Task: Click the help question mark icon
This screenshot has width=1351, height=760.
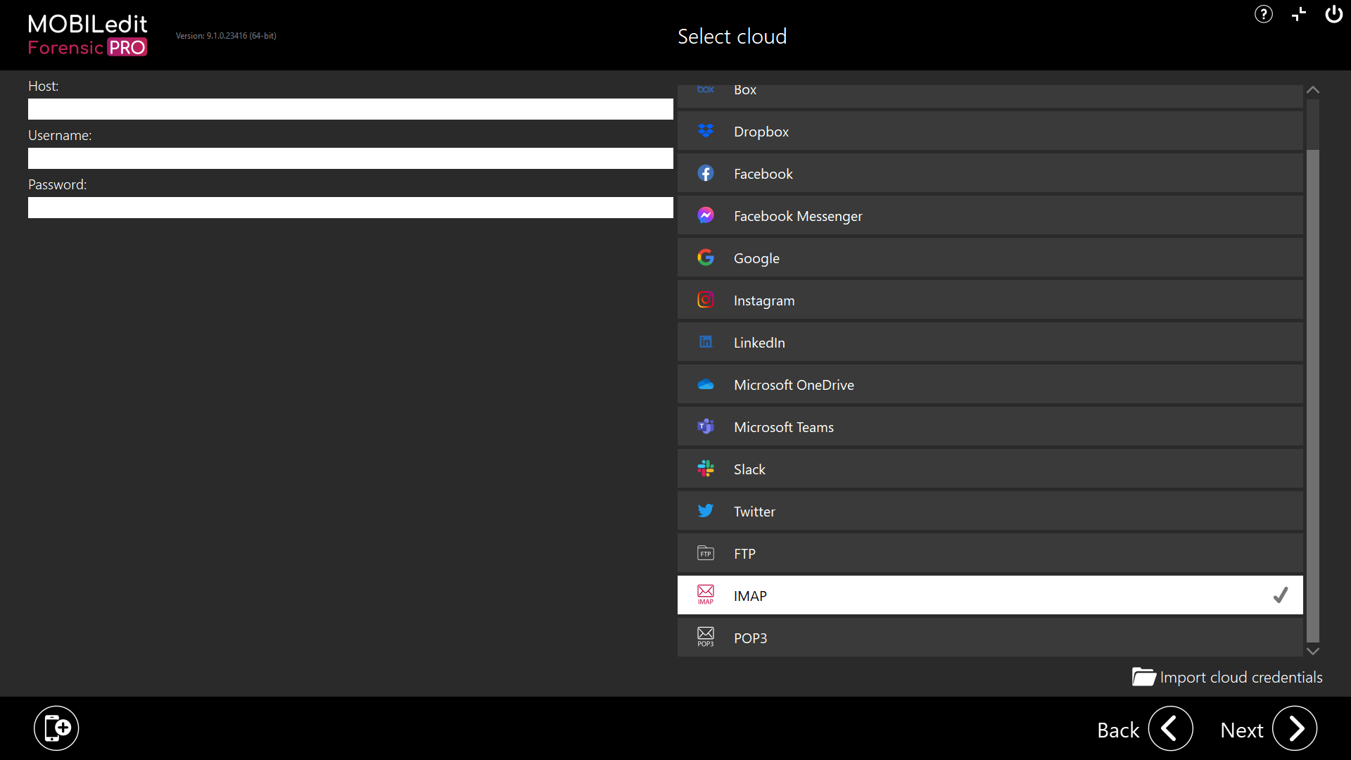Action: pos(1263,14)
